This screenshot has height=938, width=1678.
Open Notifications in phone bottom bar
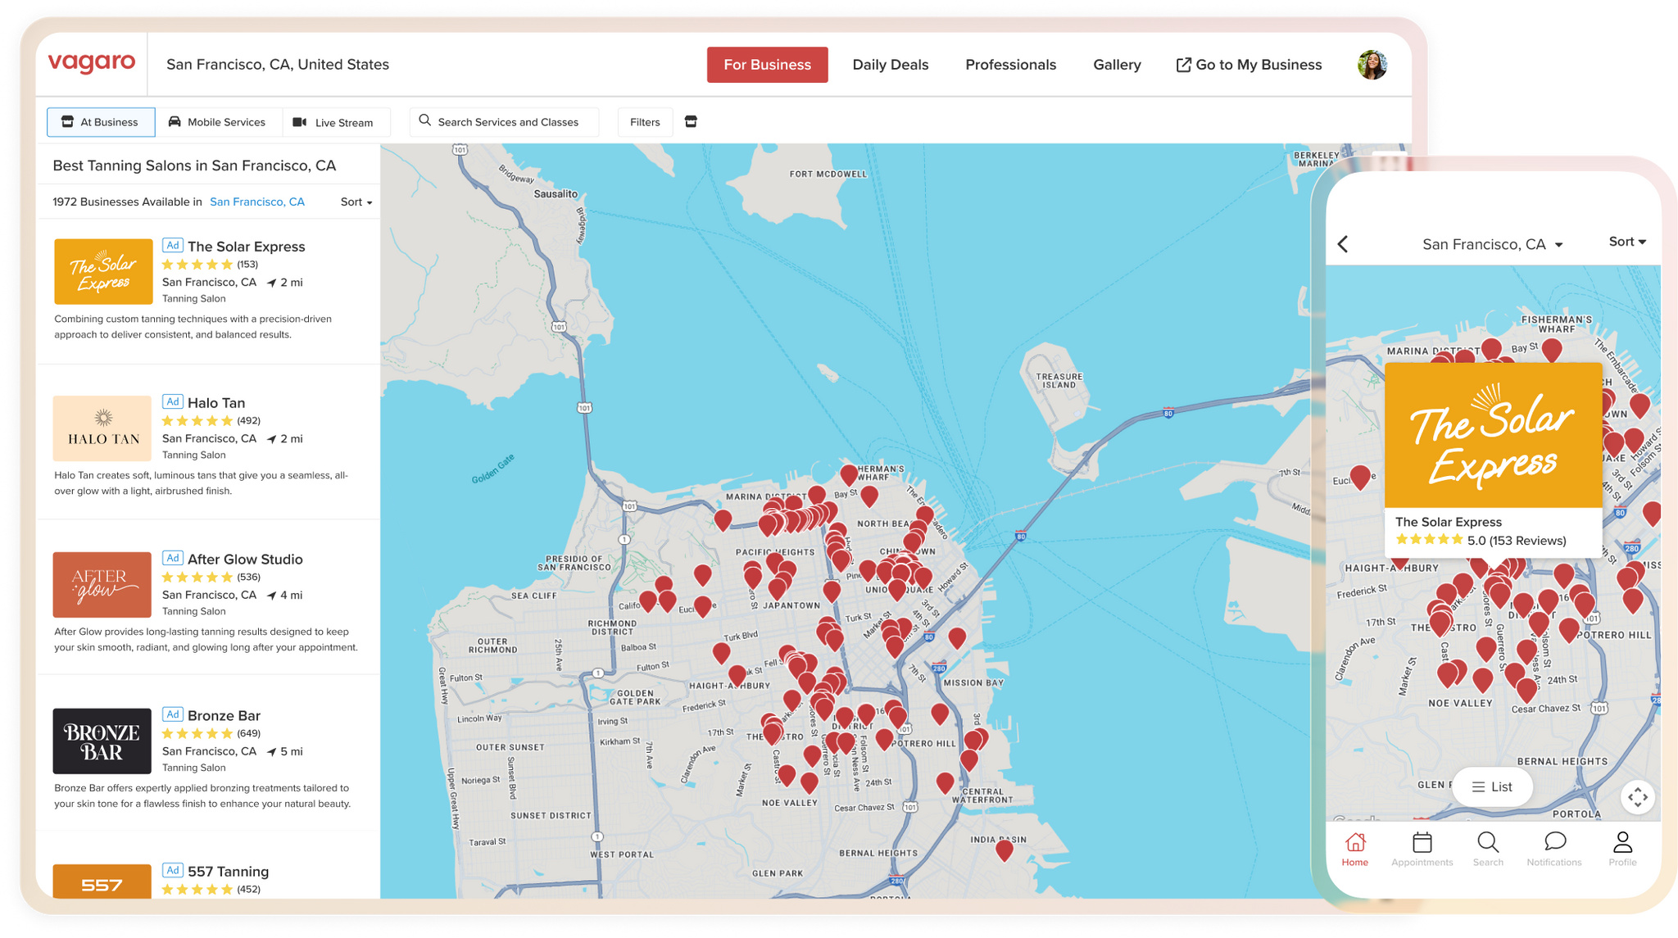pos(1554,849)
